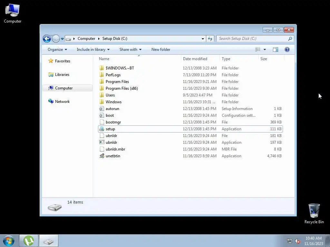
Task: Click the '4,746 KB' size cell
Action: [274, 156]
